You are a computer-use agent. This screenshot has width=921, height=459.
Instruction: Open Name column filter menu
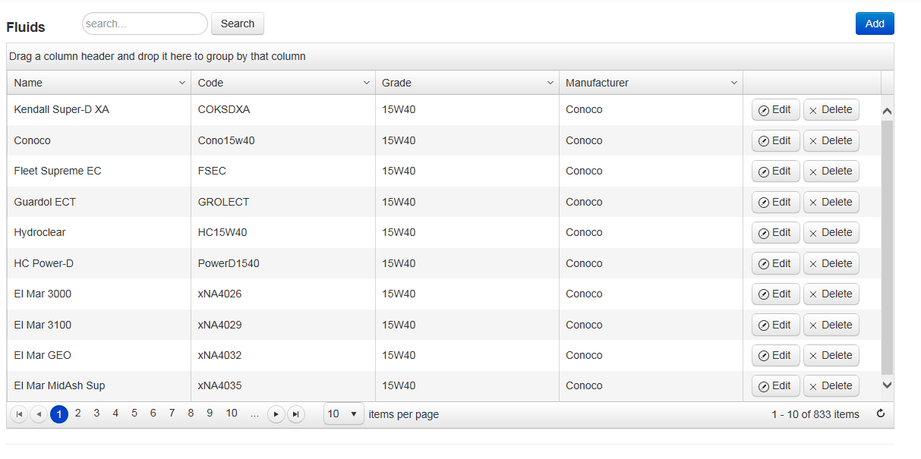pyautogui.click(x=182, y=83)
